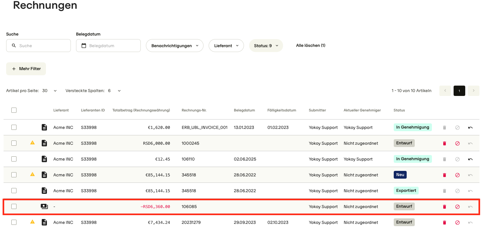Click Alle löschen to clear filters
Viewport: 484px width, 230px height.
pos(311,46)
